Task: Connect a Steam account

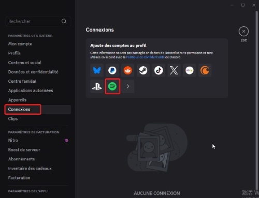Action: click(143, 70)
